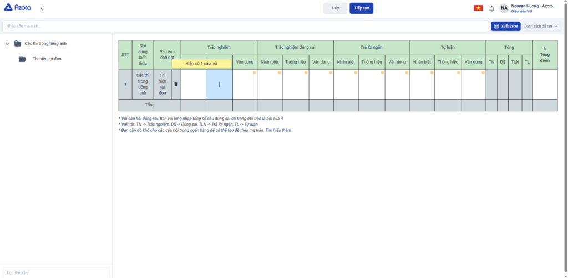This screenshot has width=568, height=278.
Task: Open the 'Tìm hiểu thêm' link
Action: (278, 130)
